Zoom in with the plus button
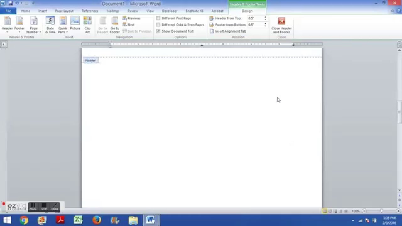This screenshot has width=402, height=226. pos(398,211)
